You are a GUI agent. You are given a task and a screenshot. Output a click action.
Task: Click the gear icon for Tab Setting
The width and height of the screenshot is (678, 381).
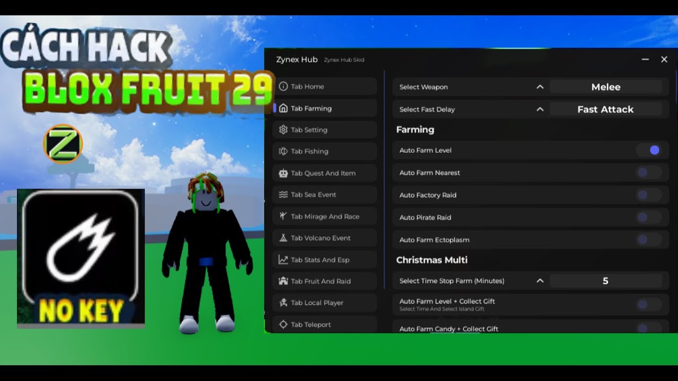pyautogui.click(x=283, y=130)
